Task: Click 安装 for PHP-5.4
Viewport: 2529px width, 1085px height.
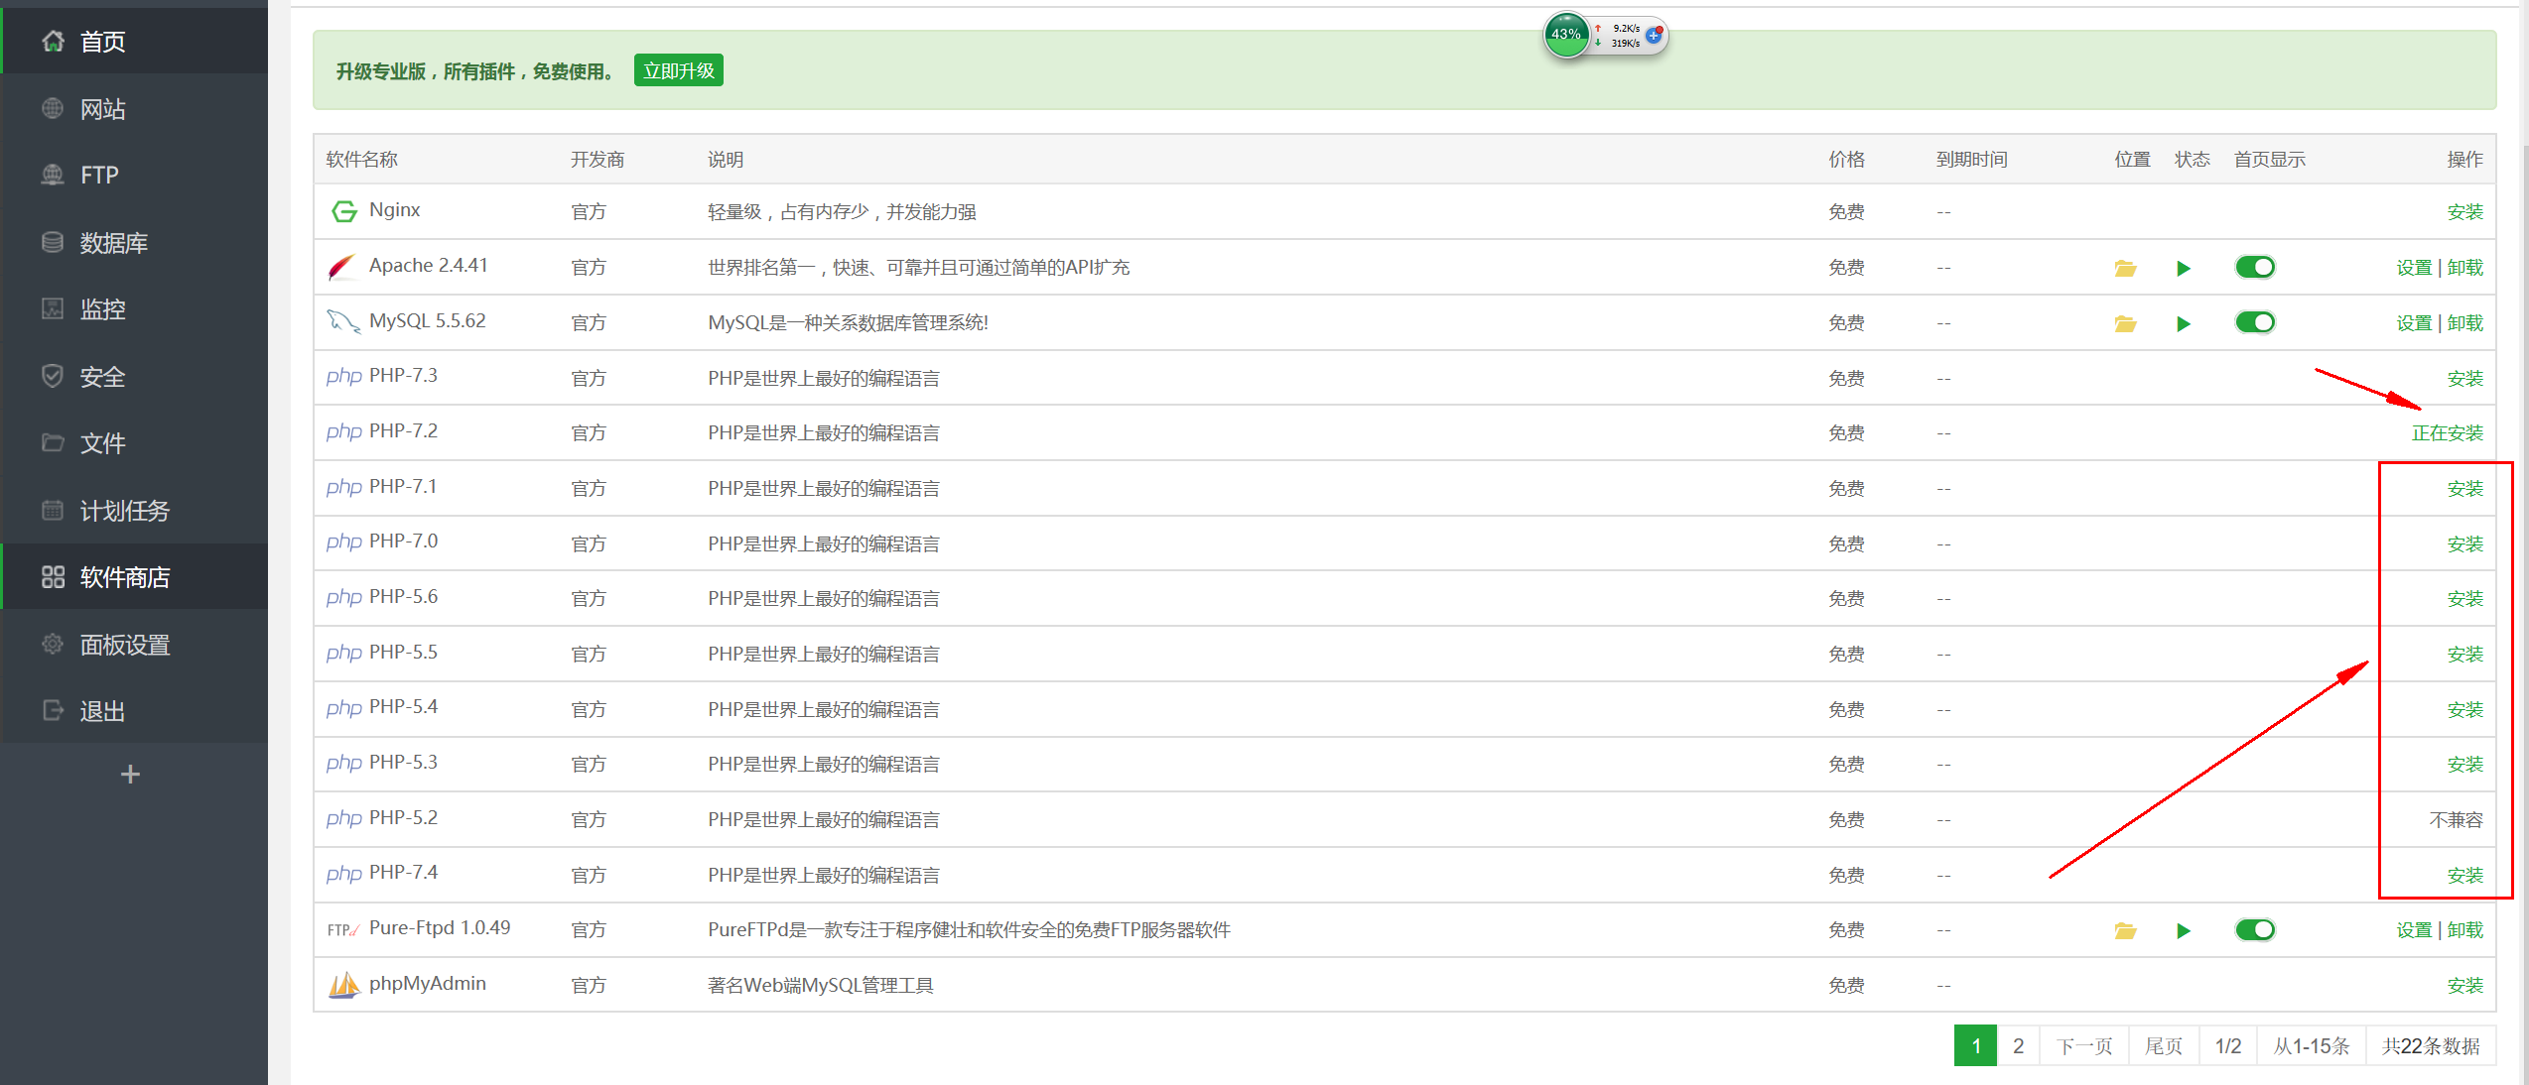Action: click(2465, 709)
